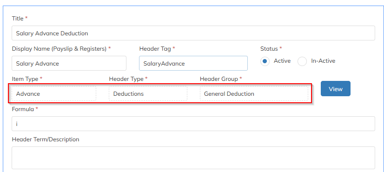
Task: Select the In-Active status radio button
Action: (x=302, y=61)
